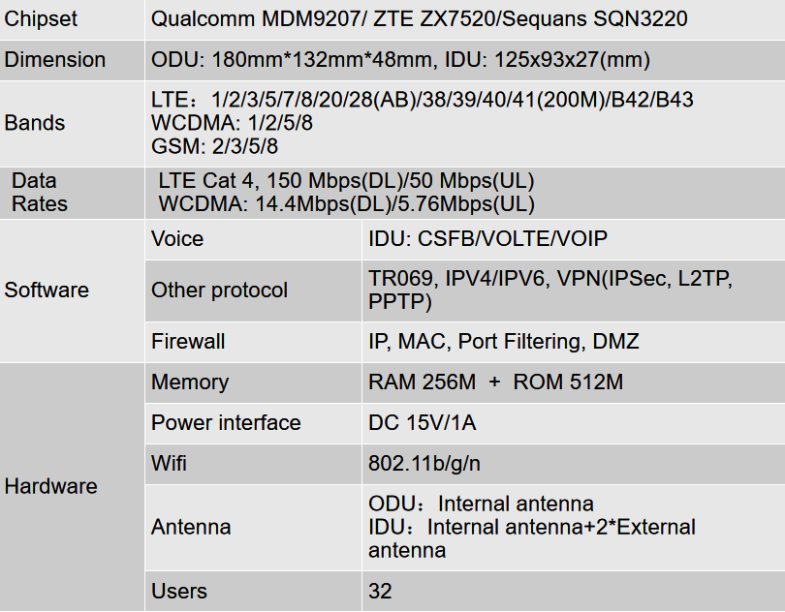Click the GSM: 2/3/5/8 bands line
This screenshot has width=785, height=612.
pyautogui.click(x=214, y=146)
